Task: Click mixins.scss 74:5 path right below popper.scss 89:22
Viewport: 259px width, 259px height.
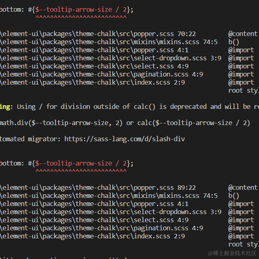Action: coord(109,196)
